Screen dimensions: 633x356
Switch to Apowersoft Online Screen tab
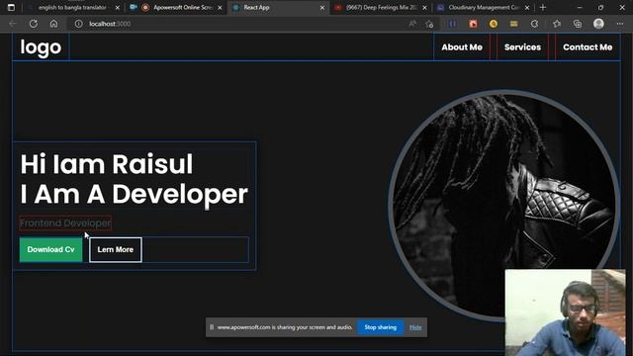click(176, 7)
